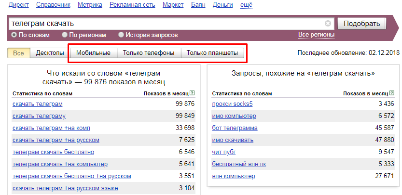Expand the ещё menu in top navigation
This screenshot has width=402, height=195.
[x=247, y=5]
